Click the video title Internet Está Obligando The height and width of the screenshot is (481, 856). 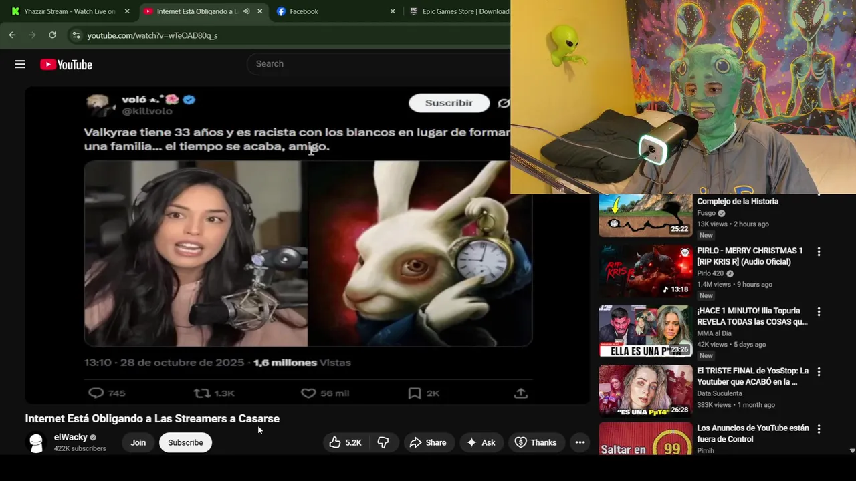tap(152, 418)
